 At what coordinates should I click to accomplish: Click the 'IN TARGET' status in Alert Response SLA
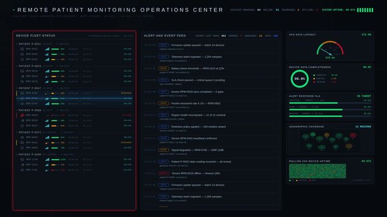point(364,96)
